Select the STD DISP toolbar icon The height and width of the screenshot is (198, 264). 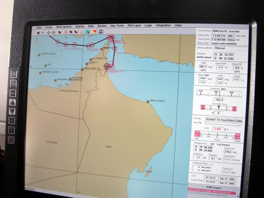point(101,32)
